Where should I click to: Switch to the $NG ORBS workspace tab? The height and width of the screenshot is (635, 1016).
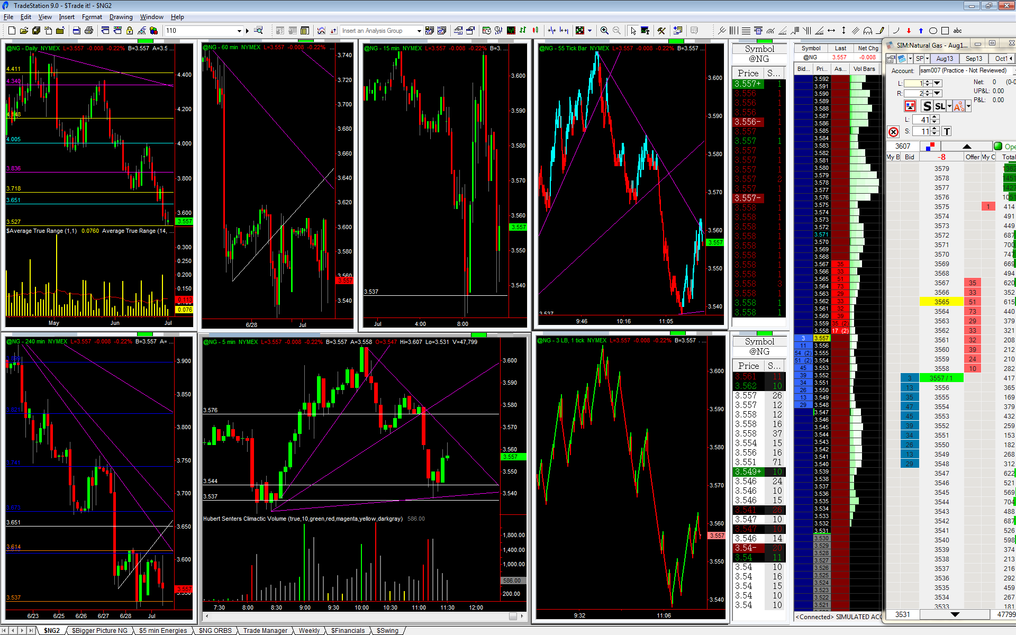click(x=215, y=630)
